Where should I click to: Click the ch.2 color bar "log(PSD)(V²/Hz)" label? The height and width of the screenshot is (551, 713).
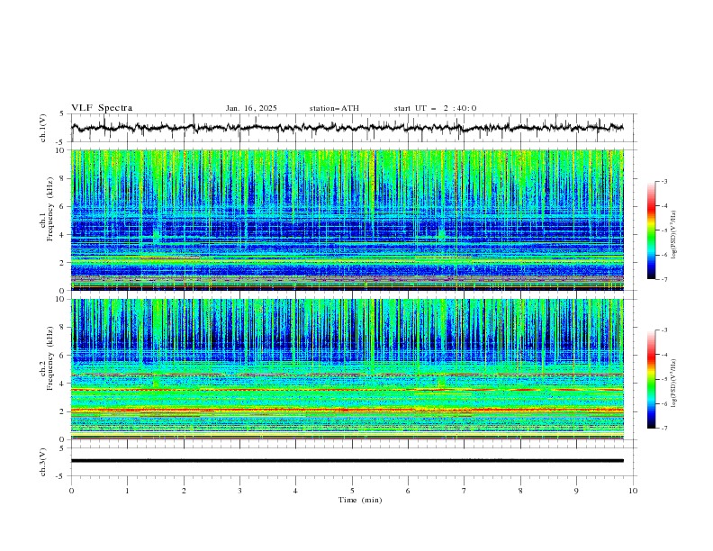(x=674, y=383)
